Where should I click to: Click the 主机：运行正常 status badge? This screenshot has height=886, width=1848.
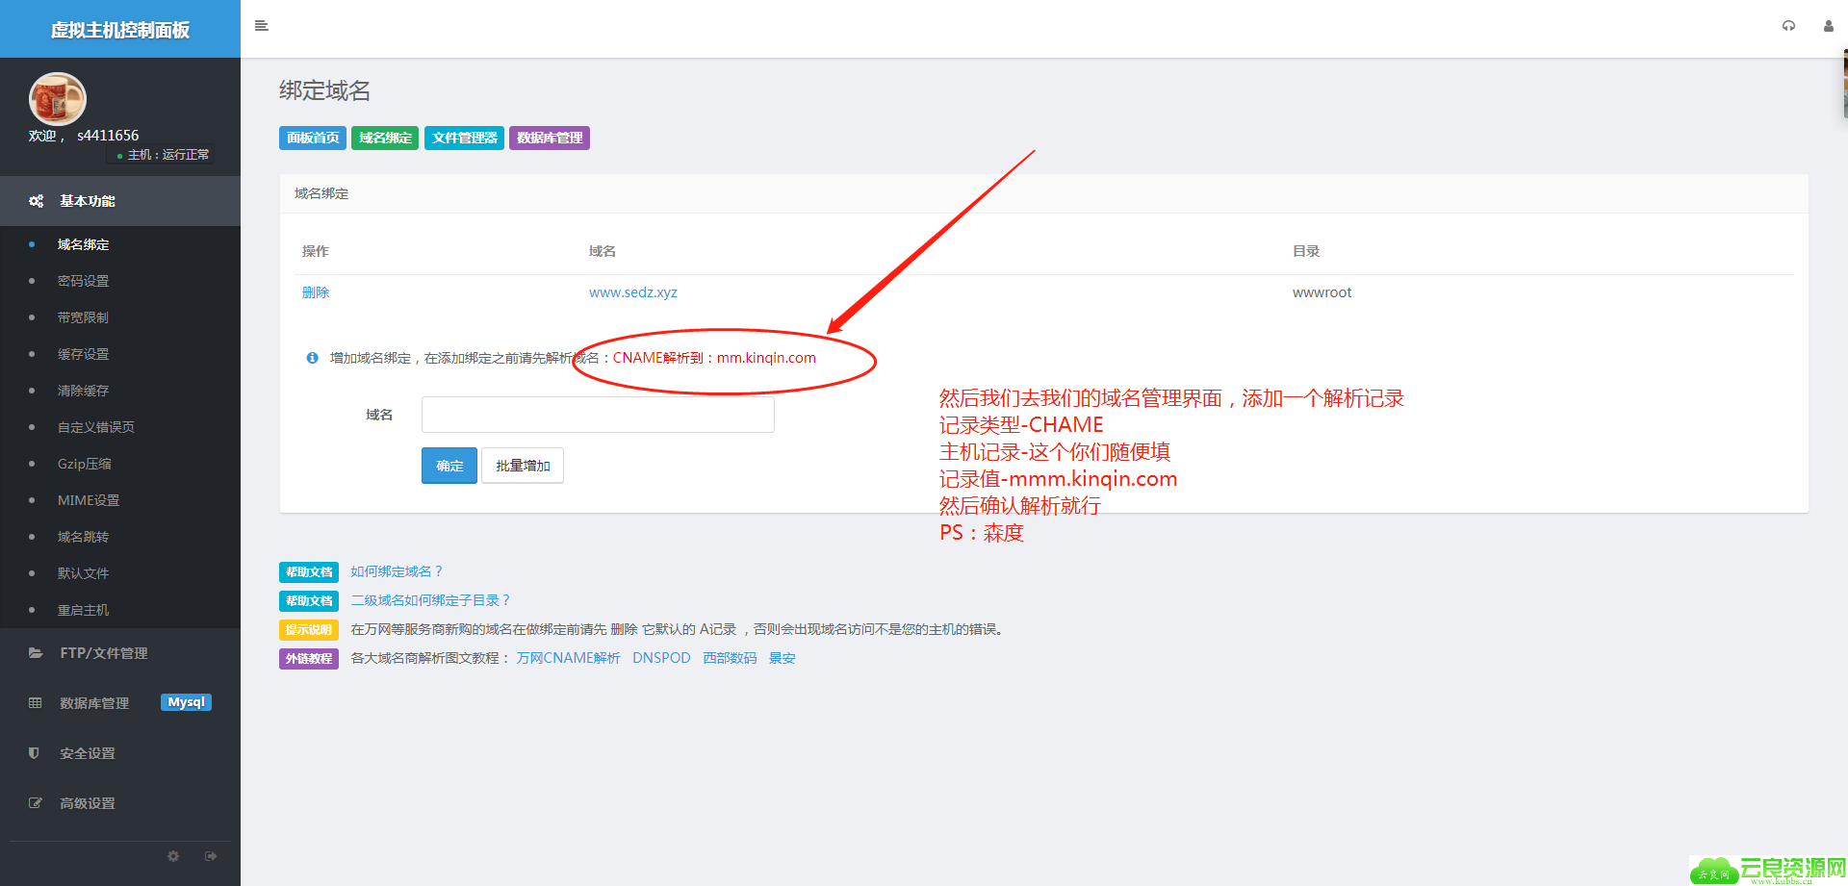[163, 154]
